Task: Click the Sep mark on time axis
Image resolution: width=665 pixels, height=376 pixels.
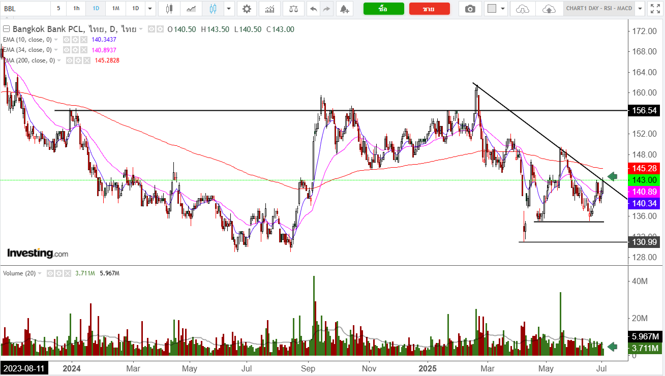Action: pos(307,368)
